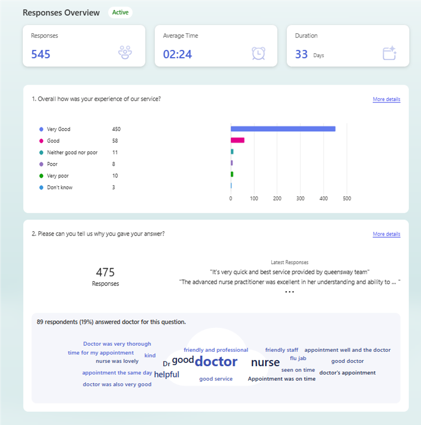Expand latest responses via the ellipsis
The image size is (421, 425).
coord(289,291)
